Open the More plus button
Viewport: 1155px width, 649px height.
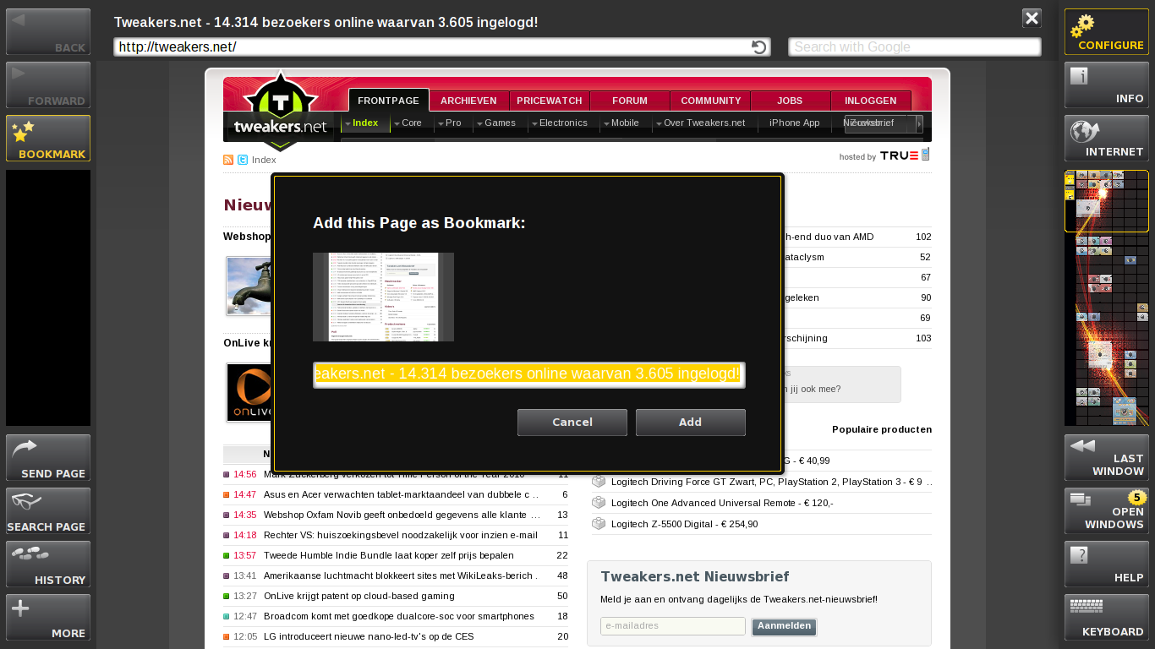[x=48, y=618]
